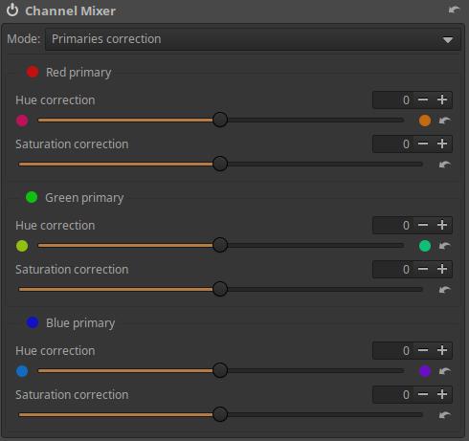This screenshot has width=469, height=441.
Task: Reset Red primary Saturation correction slider
Action: click(x=444, y=165)
